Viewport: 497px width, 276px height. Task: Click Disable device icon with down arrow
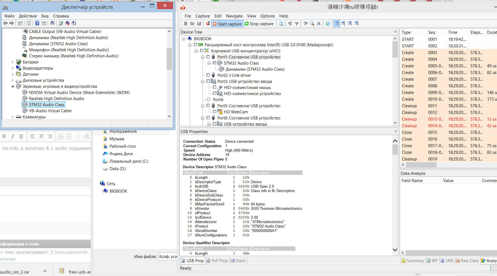point(74,23)
